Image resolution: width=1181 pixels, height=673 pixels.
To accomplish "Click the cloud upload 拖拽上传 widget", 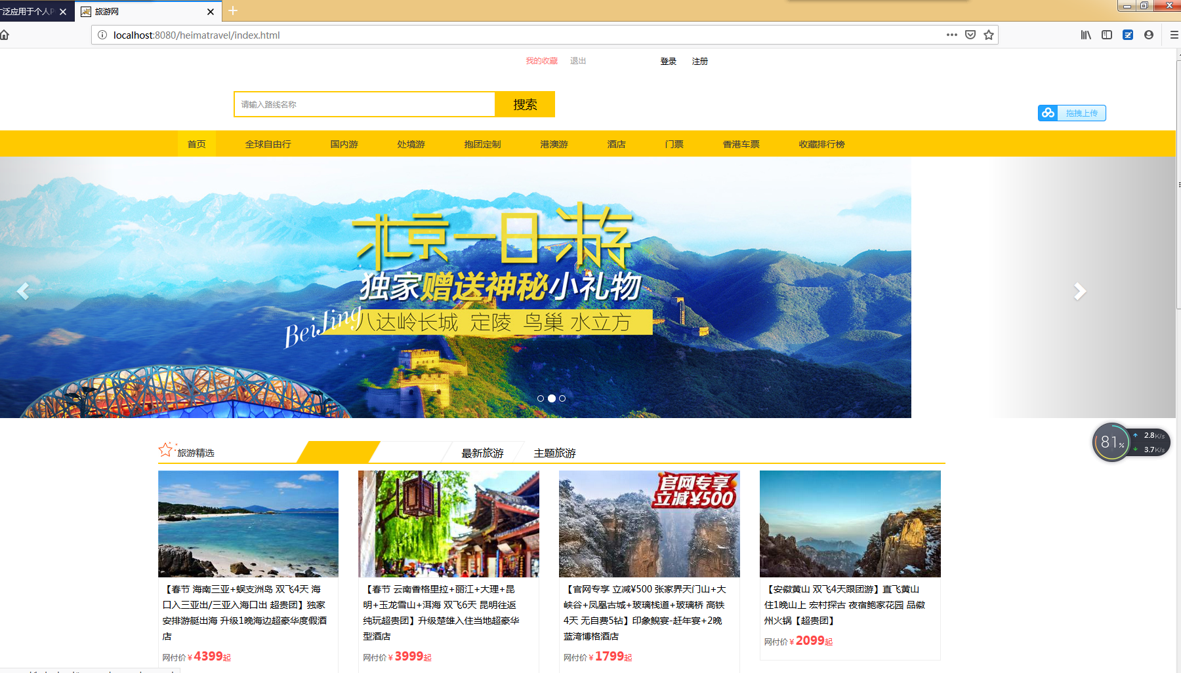I will pyautogui.click(x=1072, y=113).
